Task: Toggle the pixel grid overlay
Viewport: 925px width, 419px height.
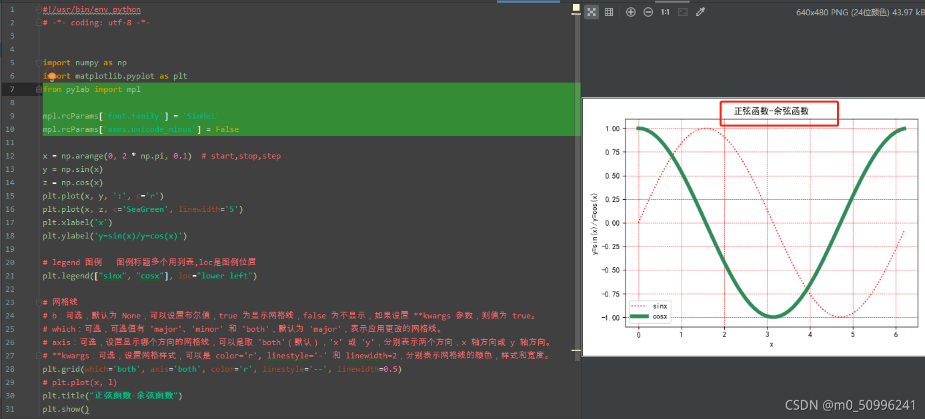Action: point(609,11)
